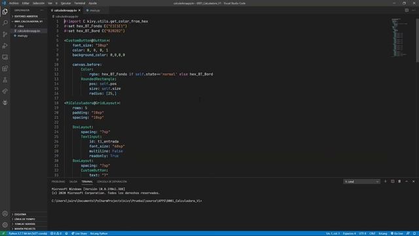Switch to the PROBLEMAS panel tab
The width and height of the screenshot is (419, 236).
(x=58, y=182)
